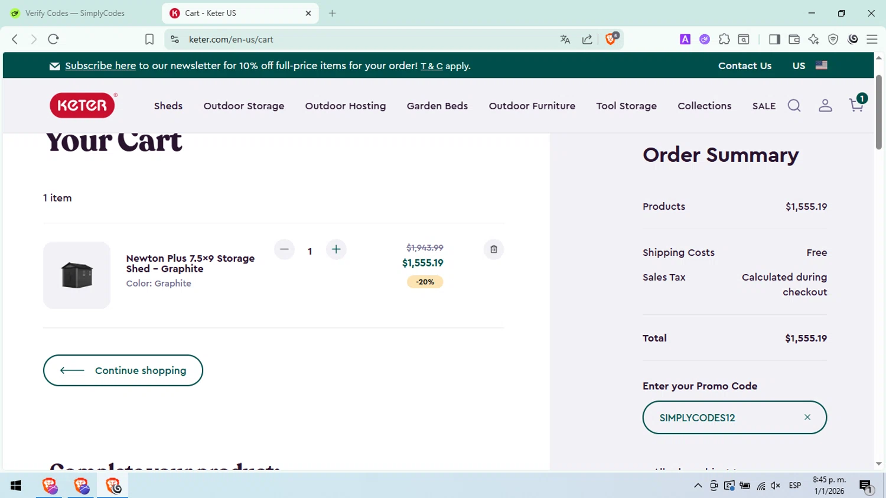This screenshot has width=886, height=498.
Task: Open the Outdoor Hosting menu
Action: [346, 106]
